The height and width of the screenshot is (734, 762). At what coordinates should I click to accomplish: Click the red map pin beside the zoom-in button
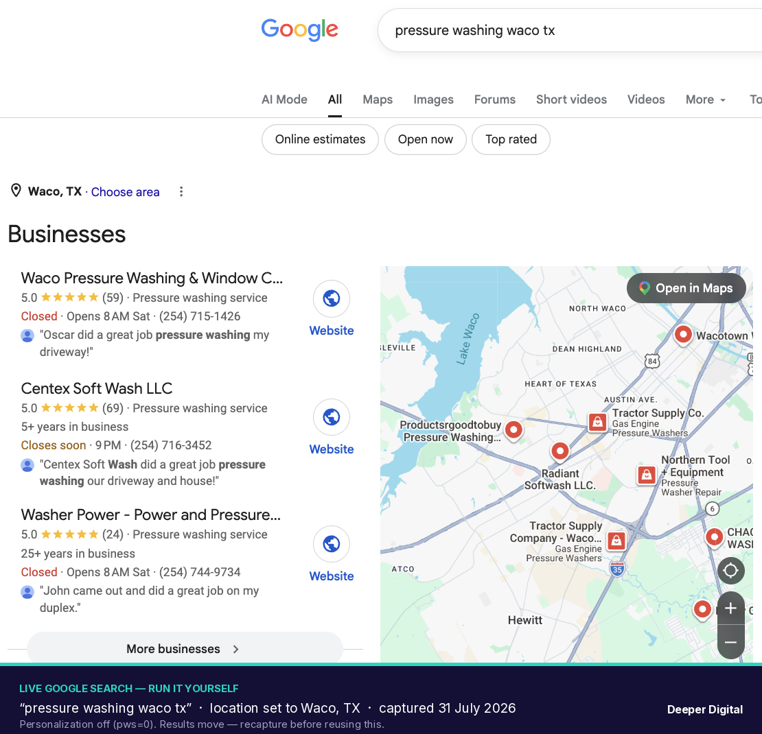pos(702,610)
